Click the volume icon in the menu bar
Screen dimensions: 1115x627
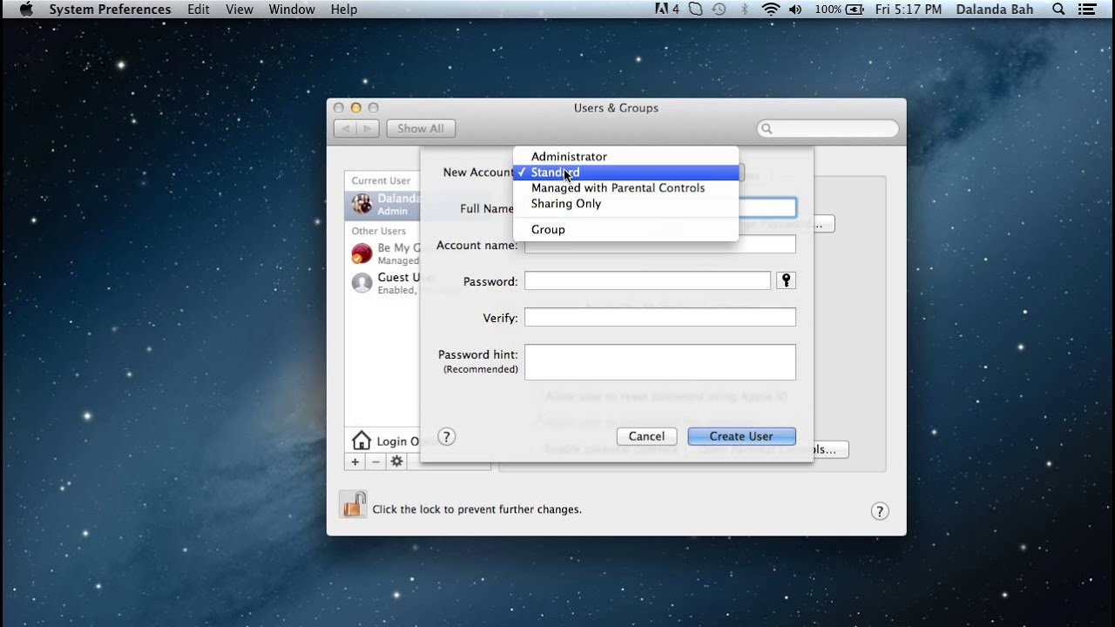click(x=795, y=10)
